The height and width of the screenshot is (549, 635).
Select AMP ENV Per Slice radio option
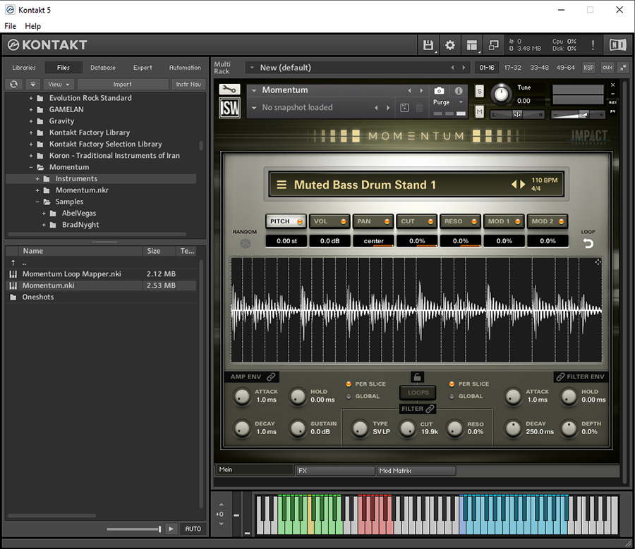[349, 384]
